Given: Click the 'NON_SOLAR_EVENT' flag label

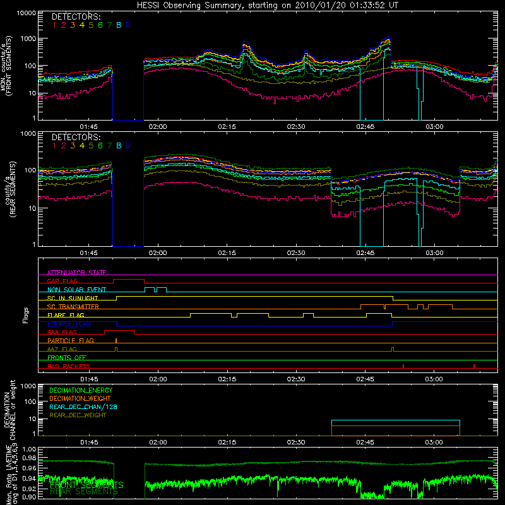Looking at the screenshot, I should pyautogui.click(x=76, y=290).
